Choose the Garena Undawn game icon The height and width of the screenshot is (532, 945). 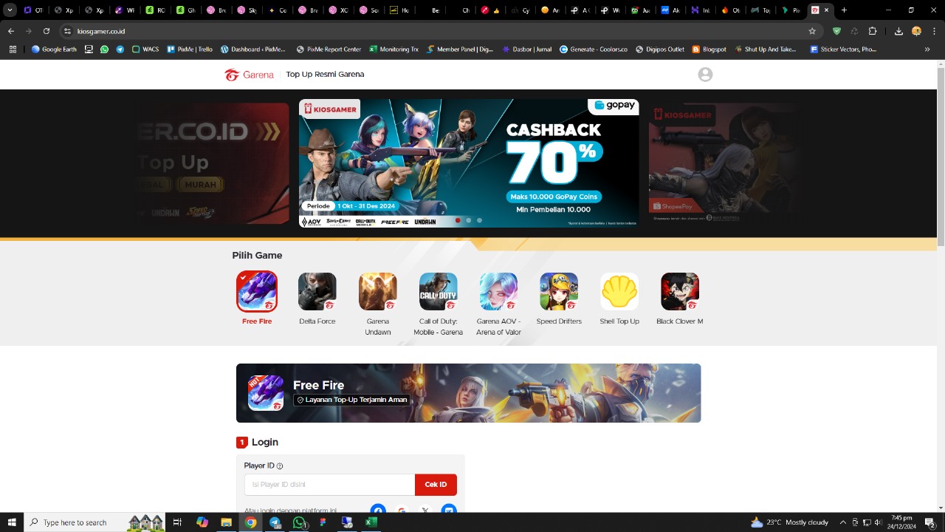pos(378,291)
